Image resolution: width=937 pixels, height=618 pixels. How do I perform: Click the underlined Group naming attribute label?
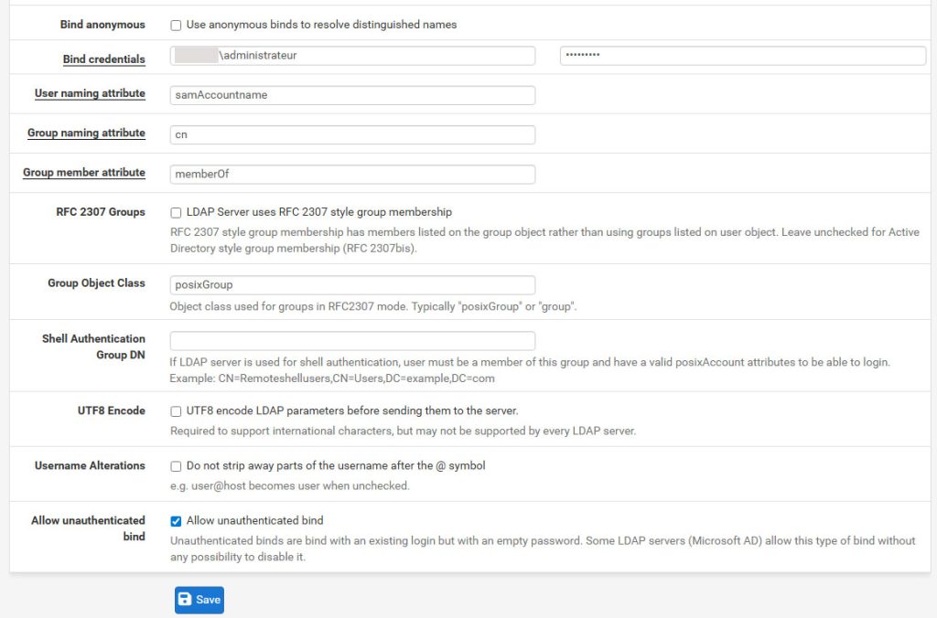[x=86, y=133]
